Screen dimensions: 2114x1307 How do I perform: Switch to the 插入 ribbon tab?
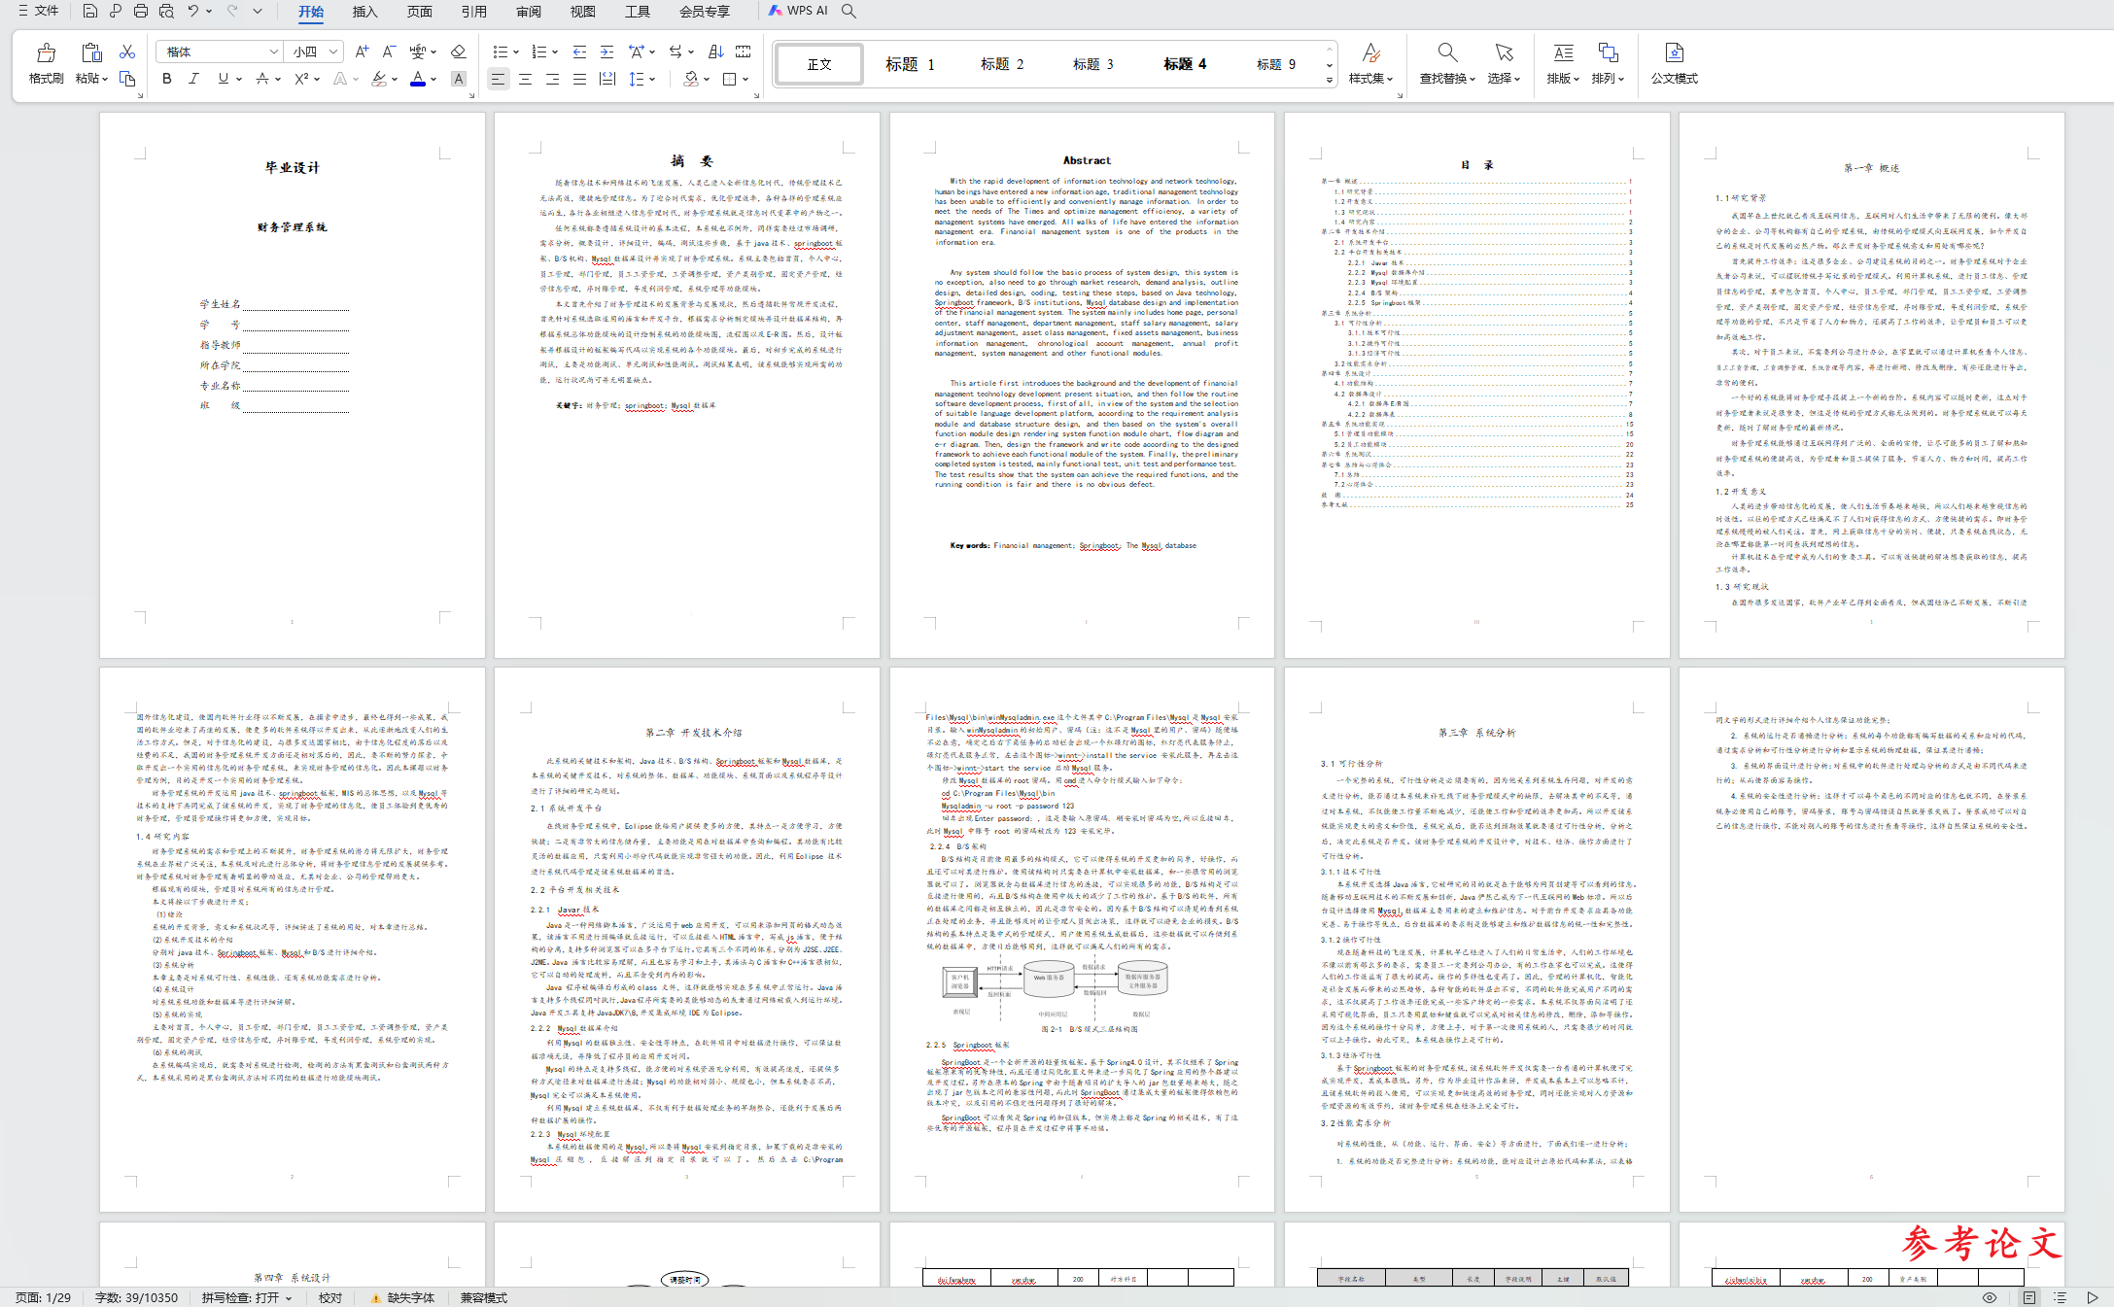(x=364, y=12)
